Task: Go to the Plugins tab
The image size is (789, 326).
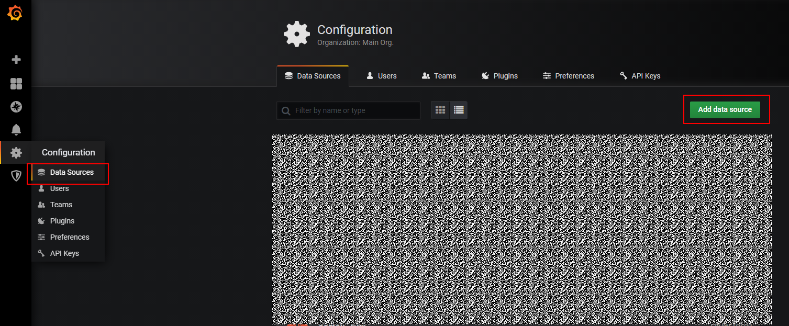Action: point(499,76)
